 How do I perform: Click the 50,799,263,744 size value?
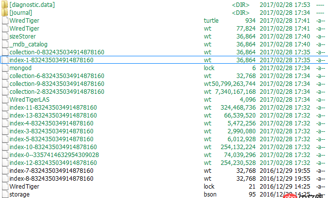point(234,84)
